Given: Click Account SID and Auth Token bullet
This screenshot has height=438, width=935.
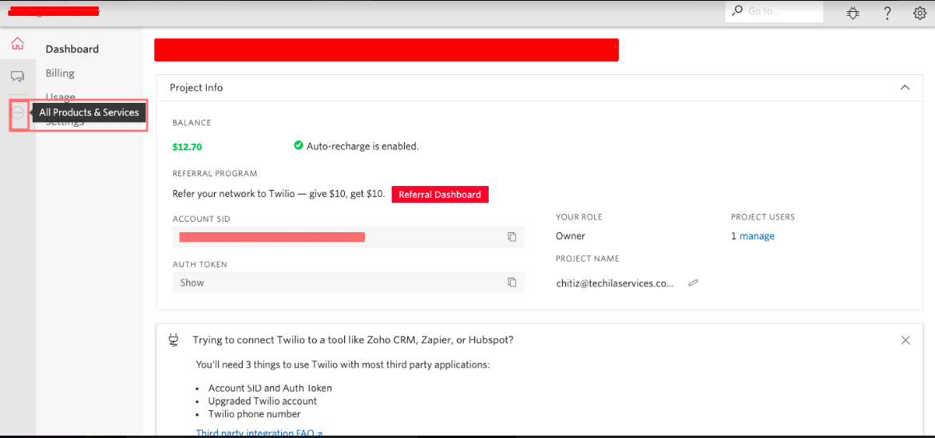Looking at the screenshot, I should point(270,388).
